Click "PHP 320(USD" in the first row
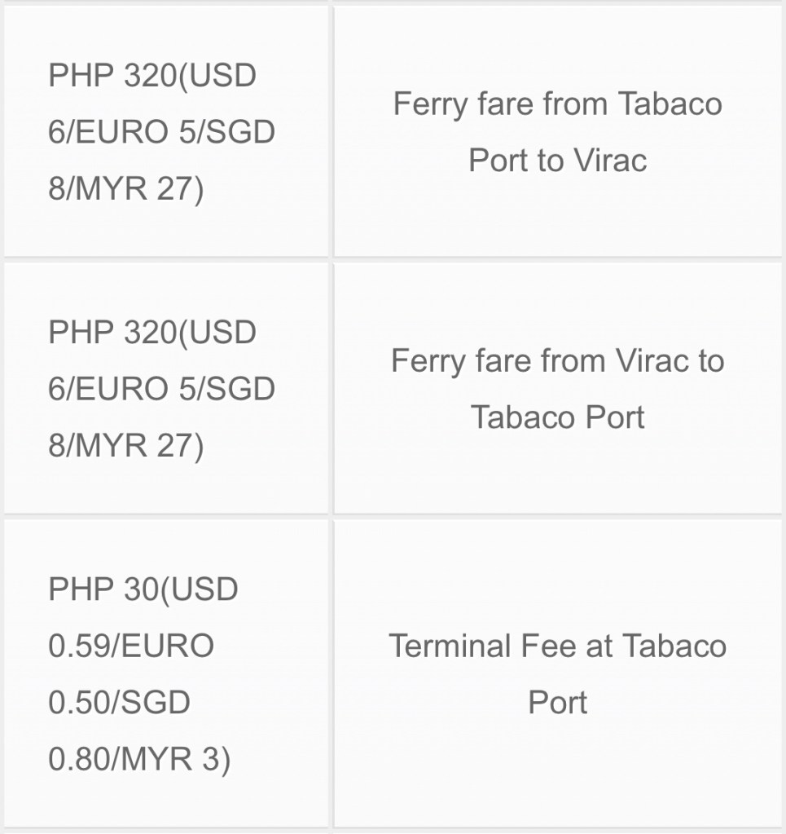This screenshot has width=786, height=834. 152,75
